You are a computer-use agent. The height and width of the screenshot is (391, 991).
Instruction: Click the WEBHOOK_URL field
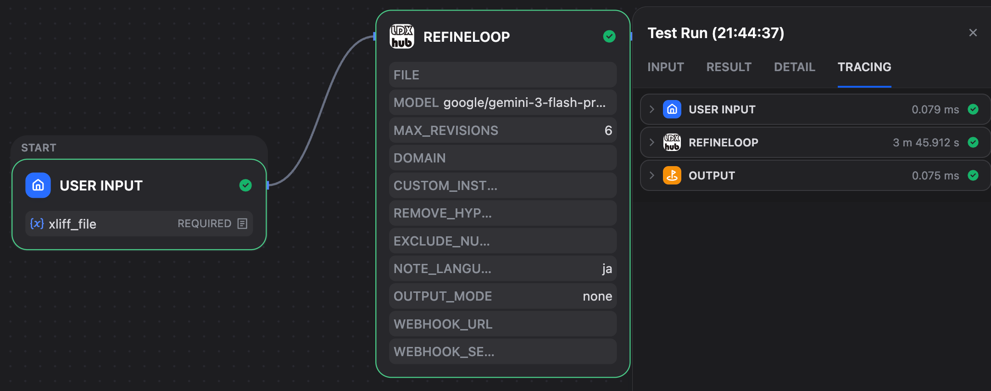(x=503, y=324)
